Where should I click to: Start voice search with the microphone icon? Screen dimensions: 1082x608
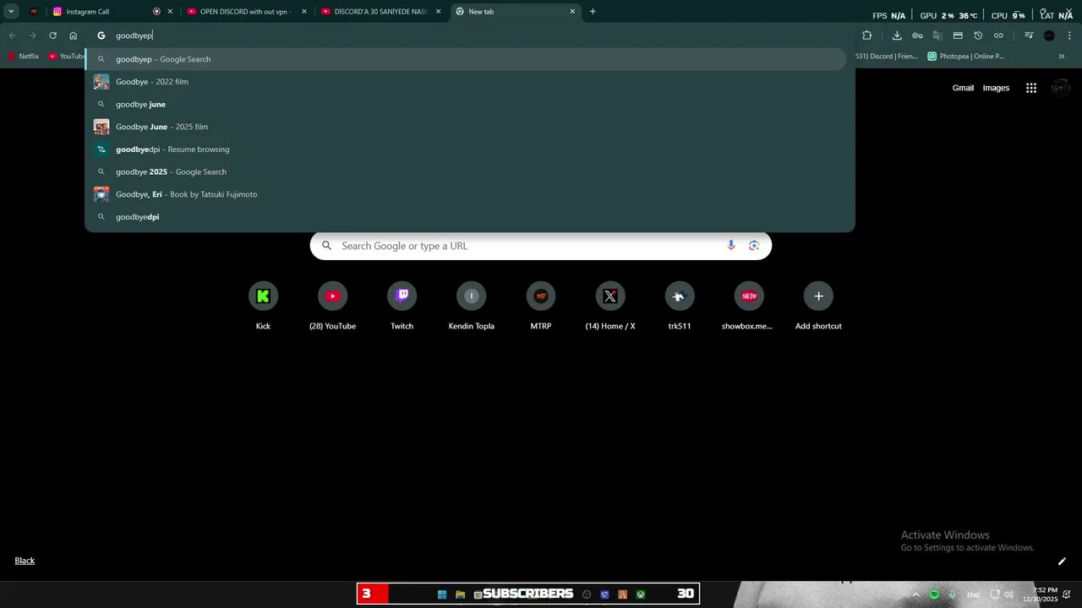731,246
